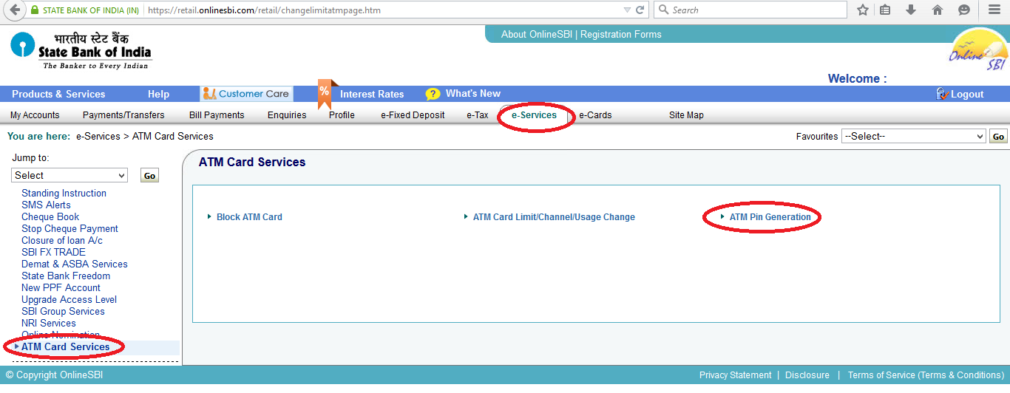This screenshot has height=393, width=1010.
Task: Select ATM Card Services in the sidebar
Action: click(65, 347)
